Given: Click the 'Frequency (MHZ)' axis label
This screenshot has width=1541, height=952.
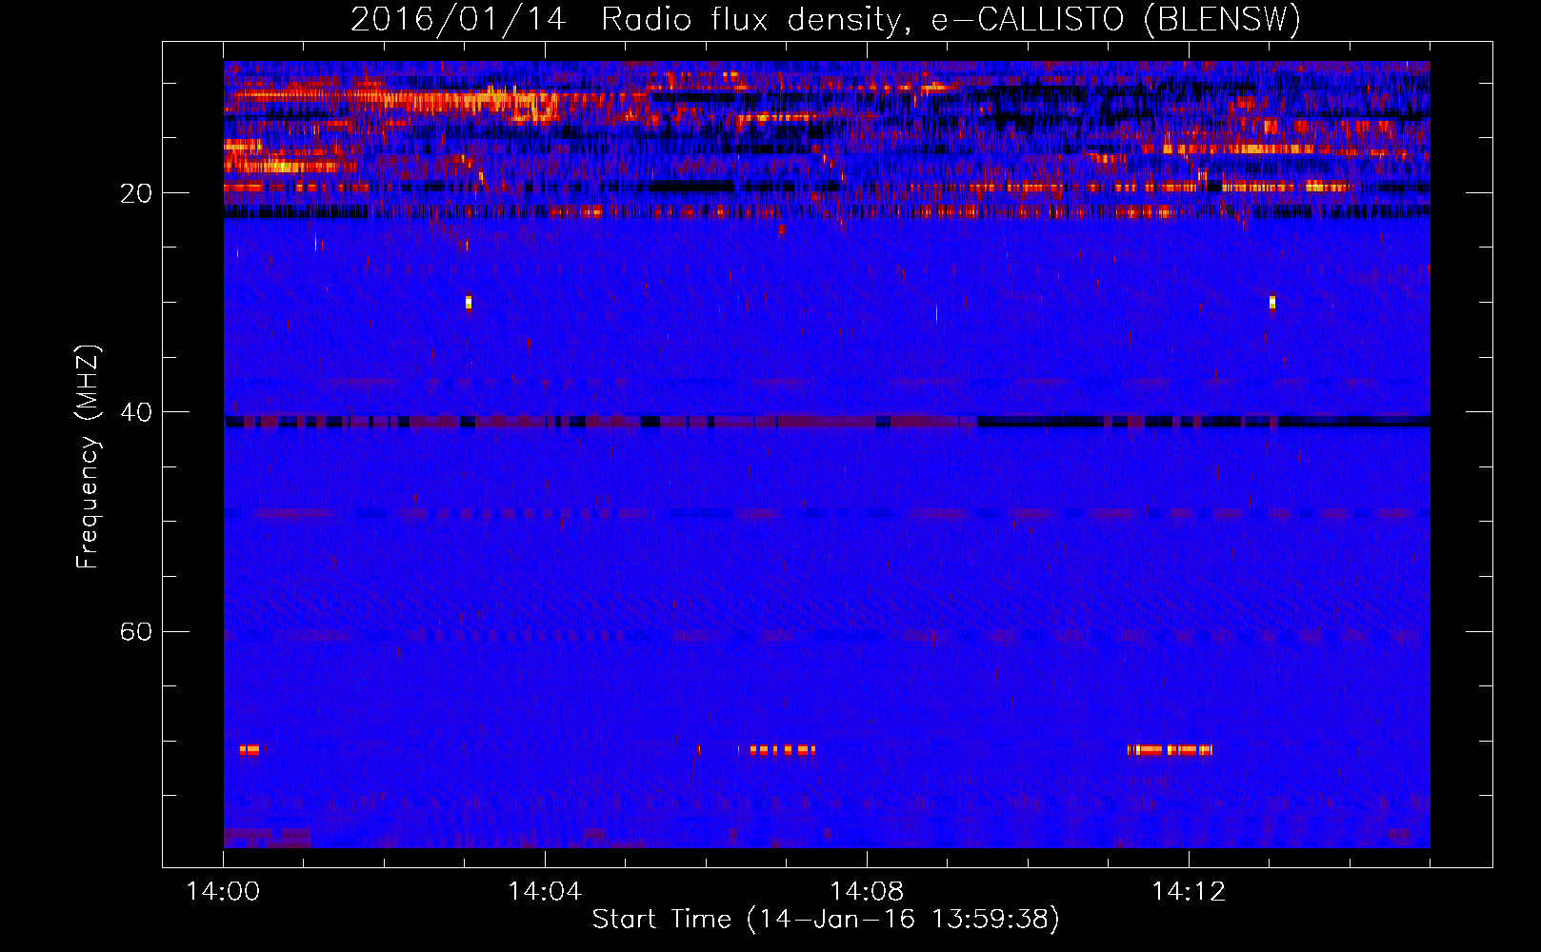Looking at the screenshot, I should click(88, 457).
